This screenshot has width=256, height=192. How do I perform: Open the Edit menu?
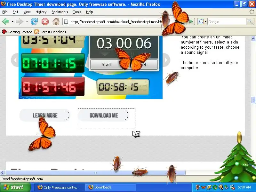[15, 12]
